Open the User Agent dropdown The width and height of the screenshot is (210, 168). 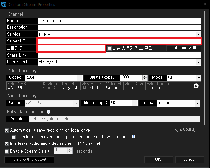198,62
